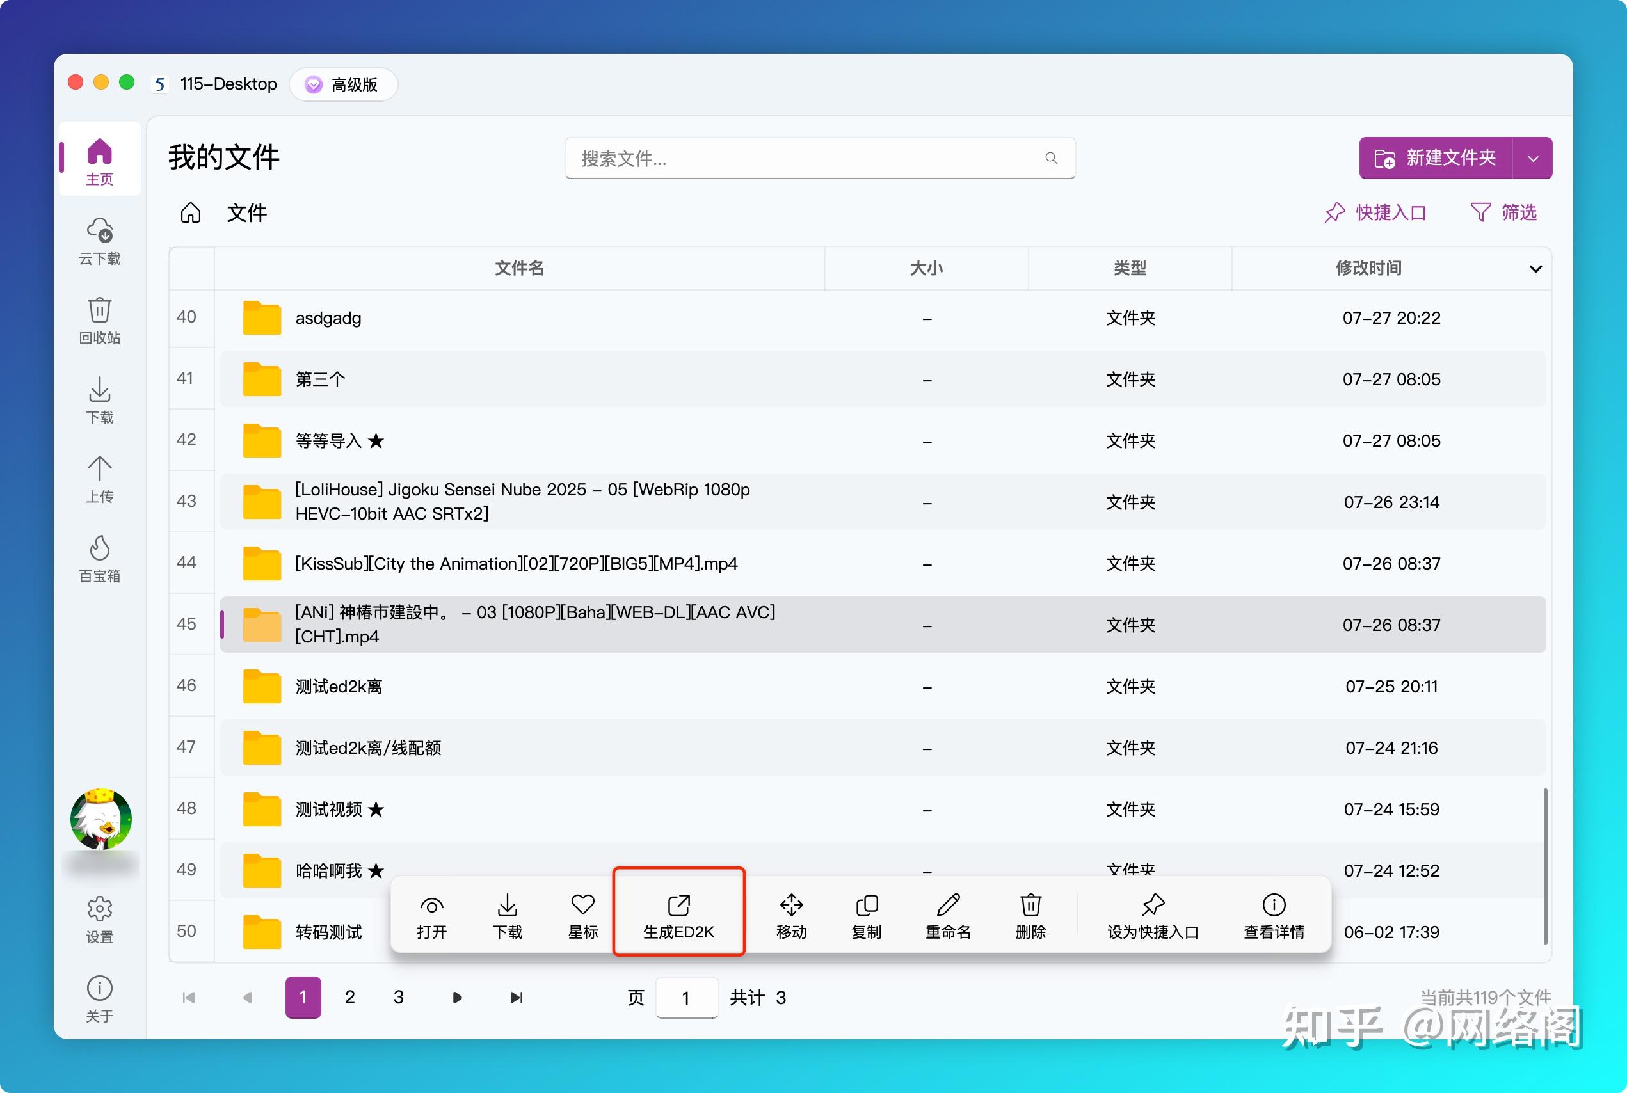Click the 文件 breadcrumb link

[247, 212]
